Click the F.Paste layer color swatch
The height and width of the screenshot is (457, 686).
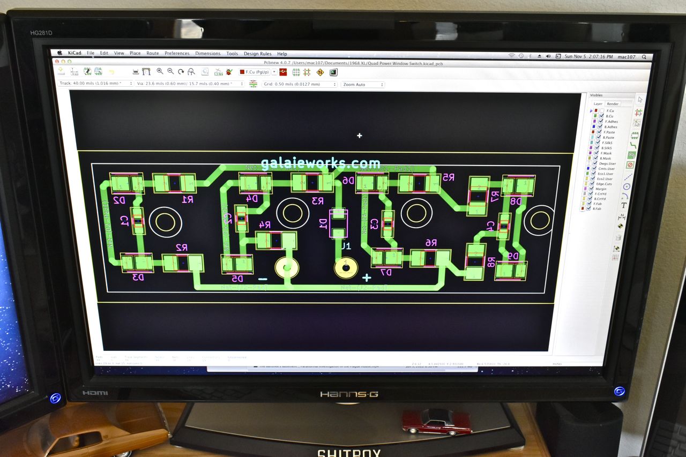click(x=593, y=132)
